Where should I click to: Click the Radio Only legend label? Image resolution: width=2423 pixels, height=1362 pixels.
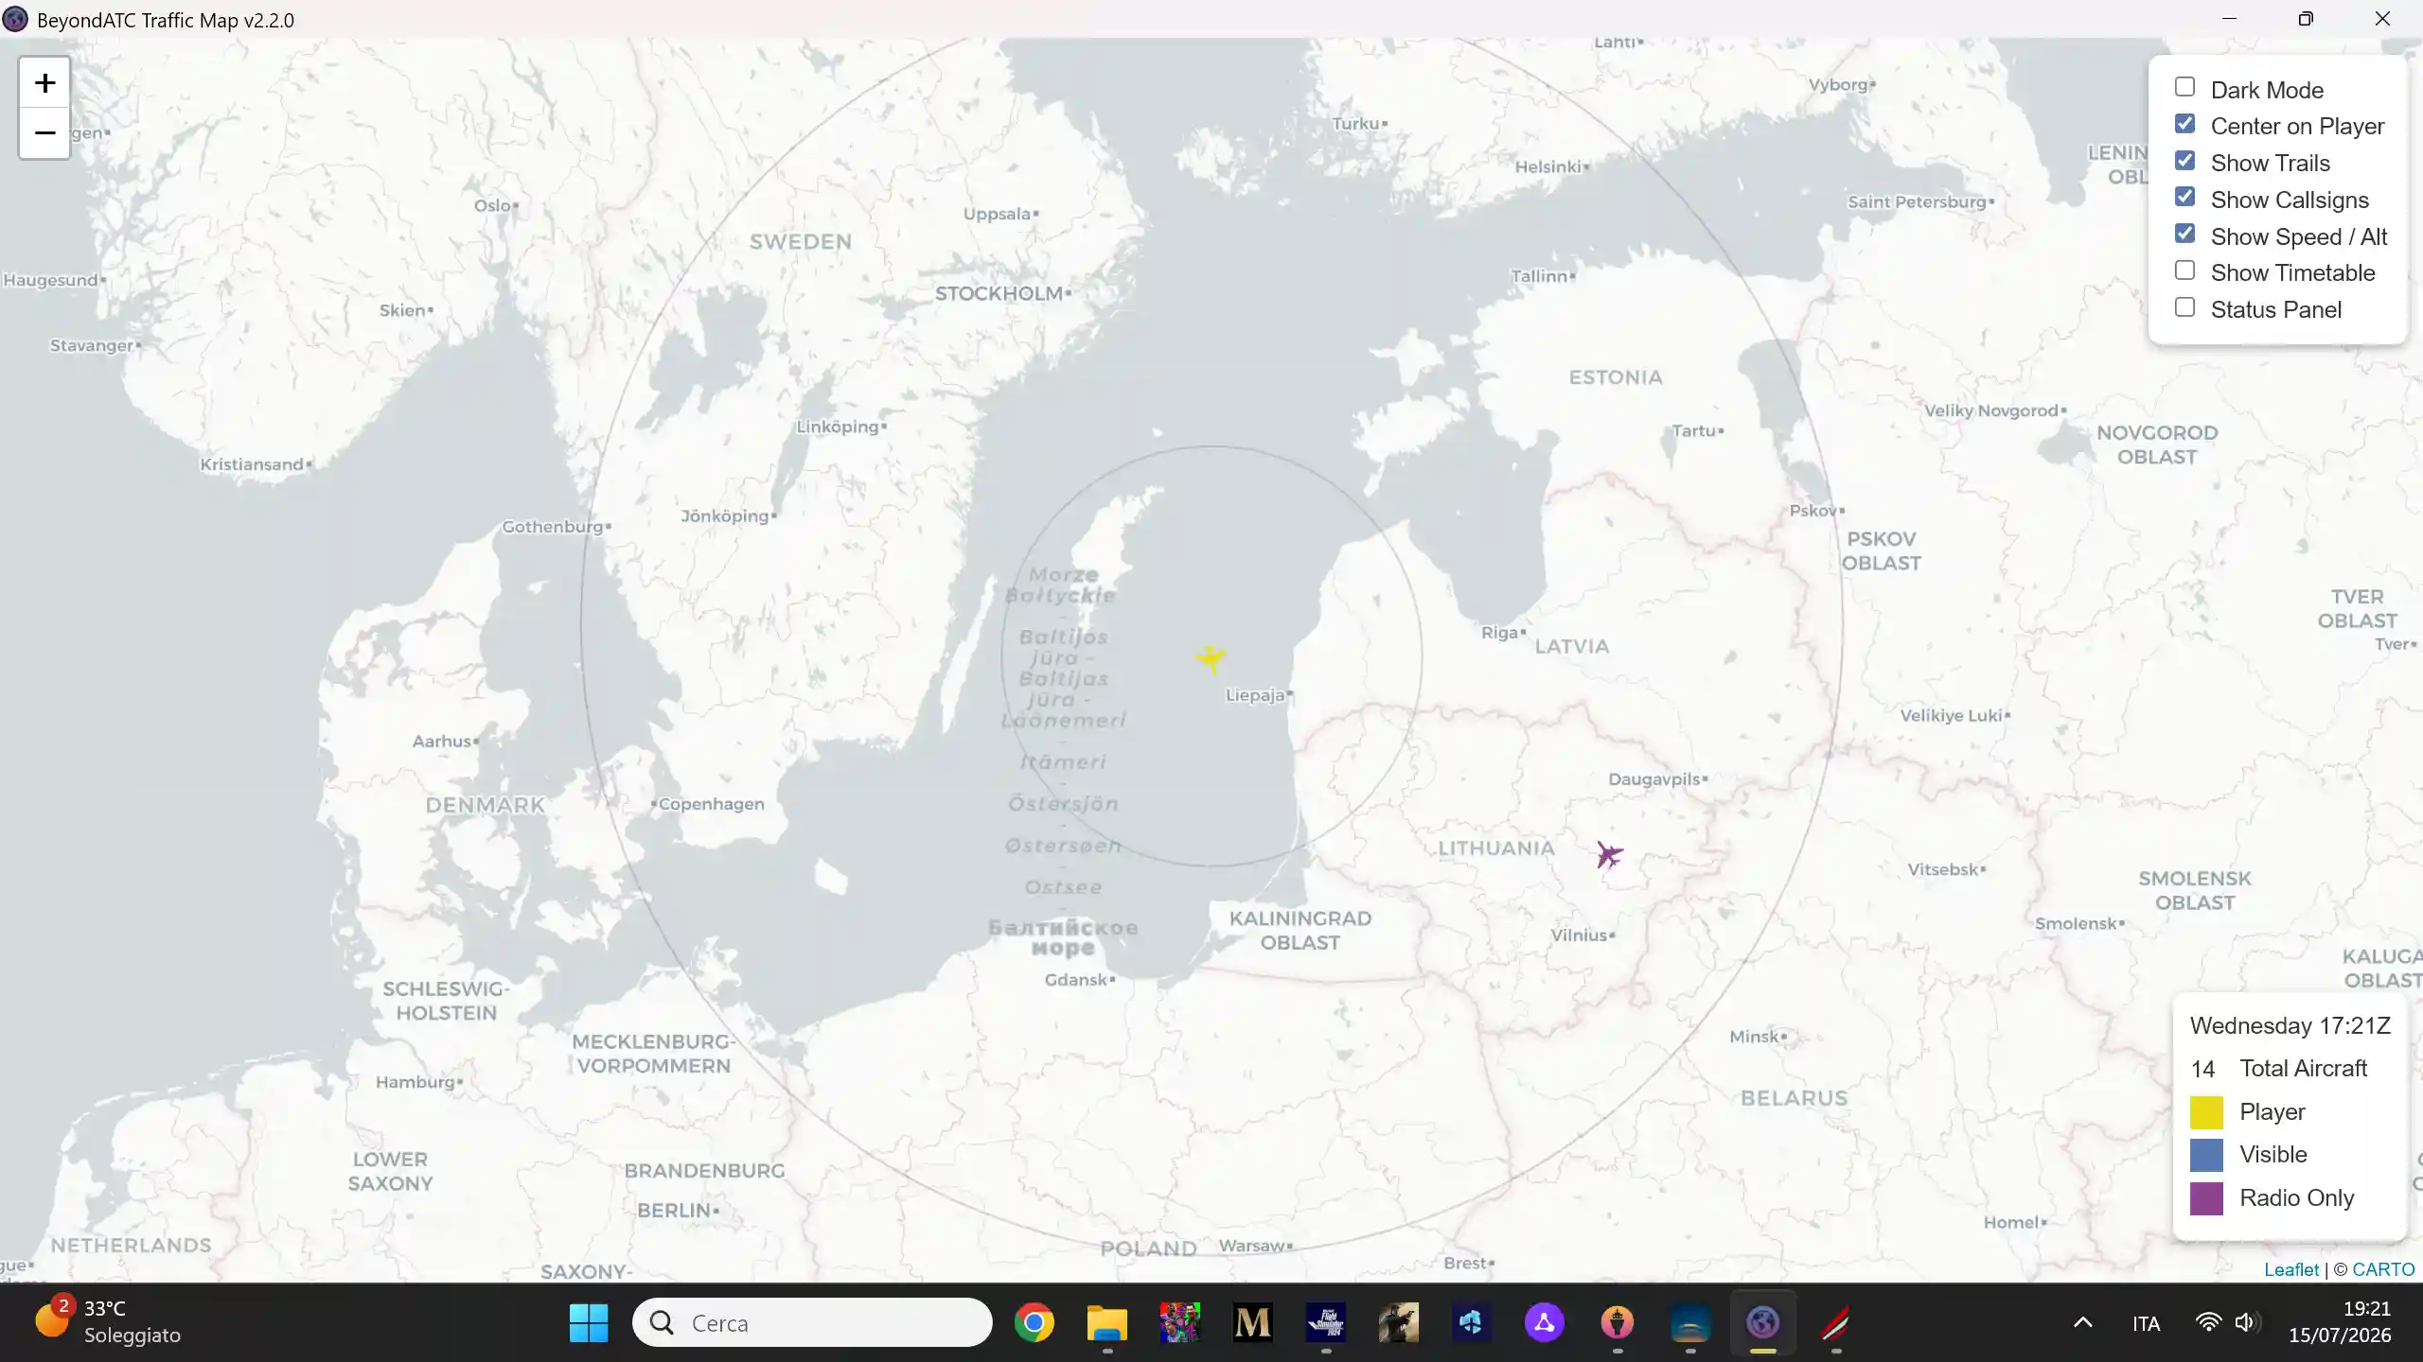[2296, 1198]
